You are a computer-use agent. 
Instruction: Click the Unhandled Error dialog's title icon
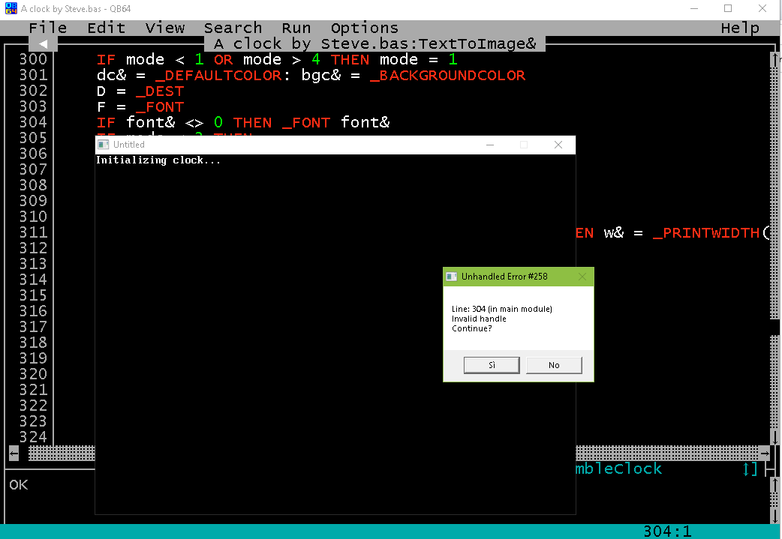[452, 277]
